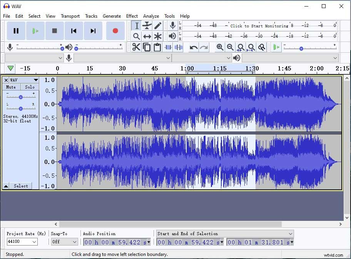The width and height of the screenshot is (351, 259).
Task: Click the Zoom In magnifier icon
Action: 220,47
